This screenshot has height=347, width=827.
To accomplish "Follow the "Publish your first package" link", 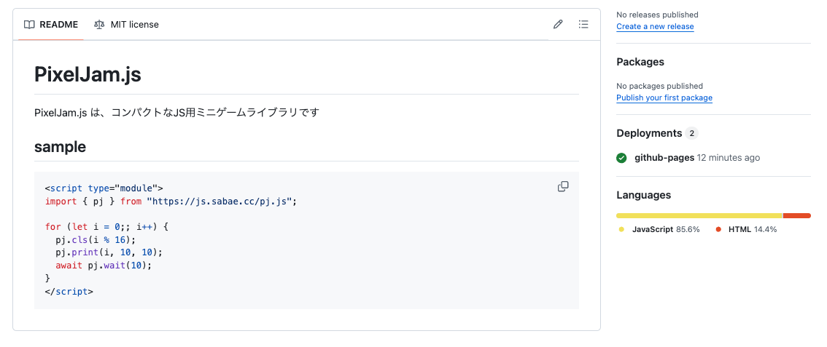I will click(664, 97).
